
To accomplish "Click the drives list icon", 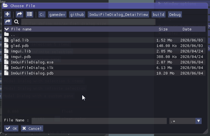I will [x=29, y=14].
